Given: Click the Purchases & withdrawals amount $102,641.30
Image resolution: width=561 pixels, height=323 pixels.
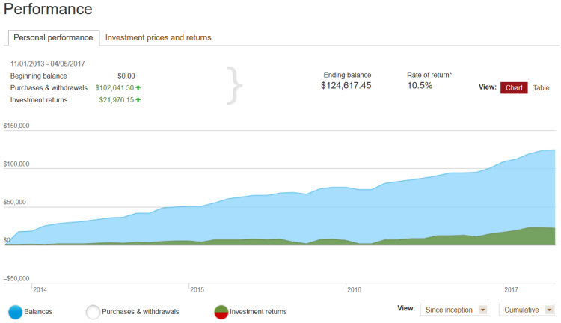Looking at the screenshot, I should tap(114, 87).
